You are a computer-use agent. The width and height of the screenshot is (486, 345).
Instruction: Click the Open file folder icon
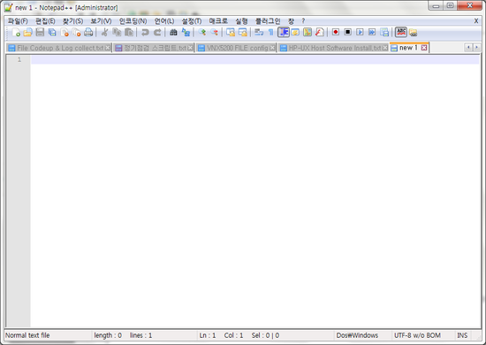[28, 32]
